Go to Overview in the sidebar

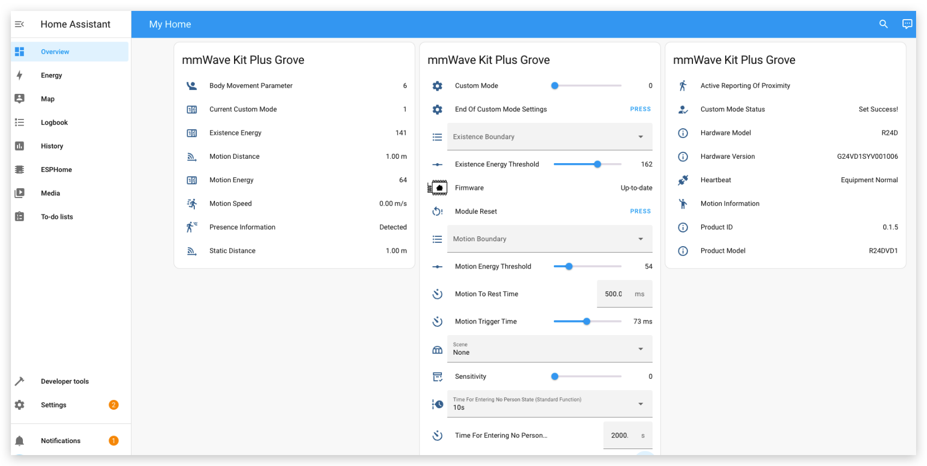70,52
